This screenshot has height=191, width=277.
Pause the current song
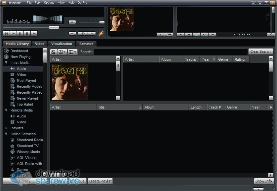pos(20,33)
